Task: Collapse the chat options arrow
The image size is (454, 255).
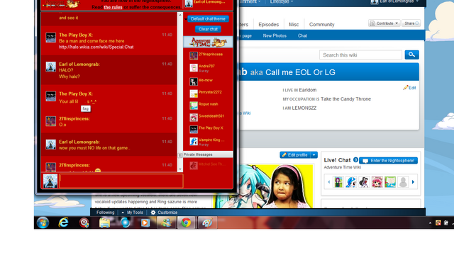Action: click(x=186, y=19)
